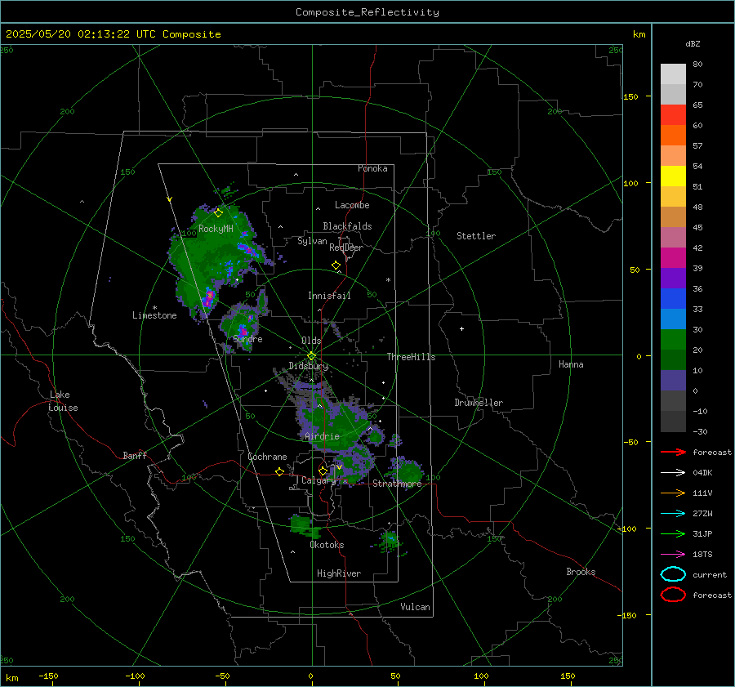
Task: Select the white 04DK arrow icon
Action: [673, 473]
